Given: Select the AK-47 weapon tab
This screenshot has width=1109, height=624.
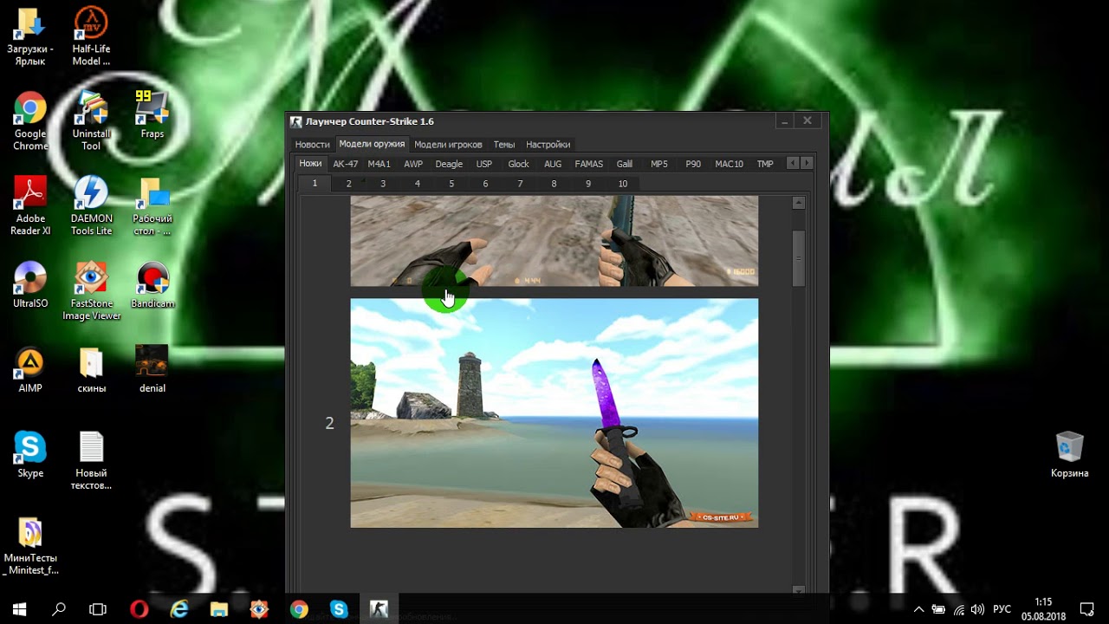Looking at the screenshot, I should 345,164.
